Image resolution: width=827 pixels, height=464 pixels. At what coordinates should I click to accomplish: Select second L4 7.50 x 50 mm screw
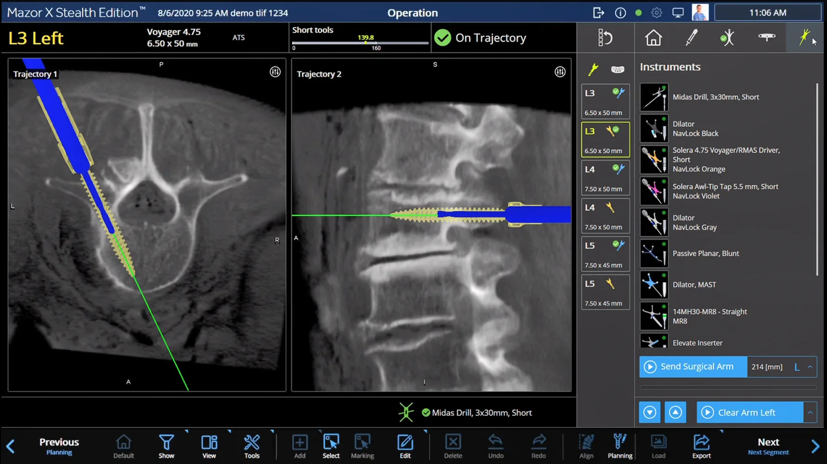pyautogui.click(x=605, y=215)
